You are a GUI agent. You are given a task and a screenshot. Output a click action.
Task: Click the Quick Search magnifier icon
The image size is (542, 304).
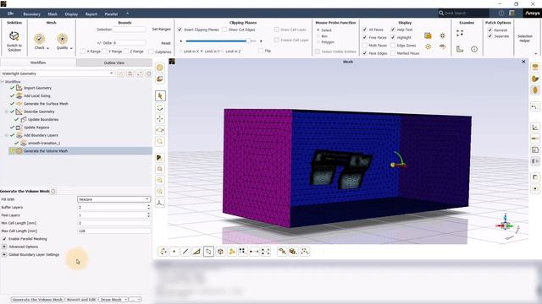(441, 14)
